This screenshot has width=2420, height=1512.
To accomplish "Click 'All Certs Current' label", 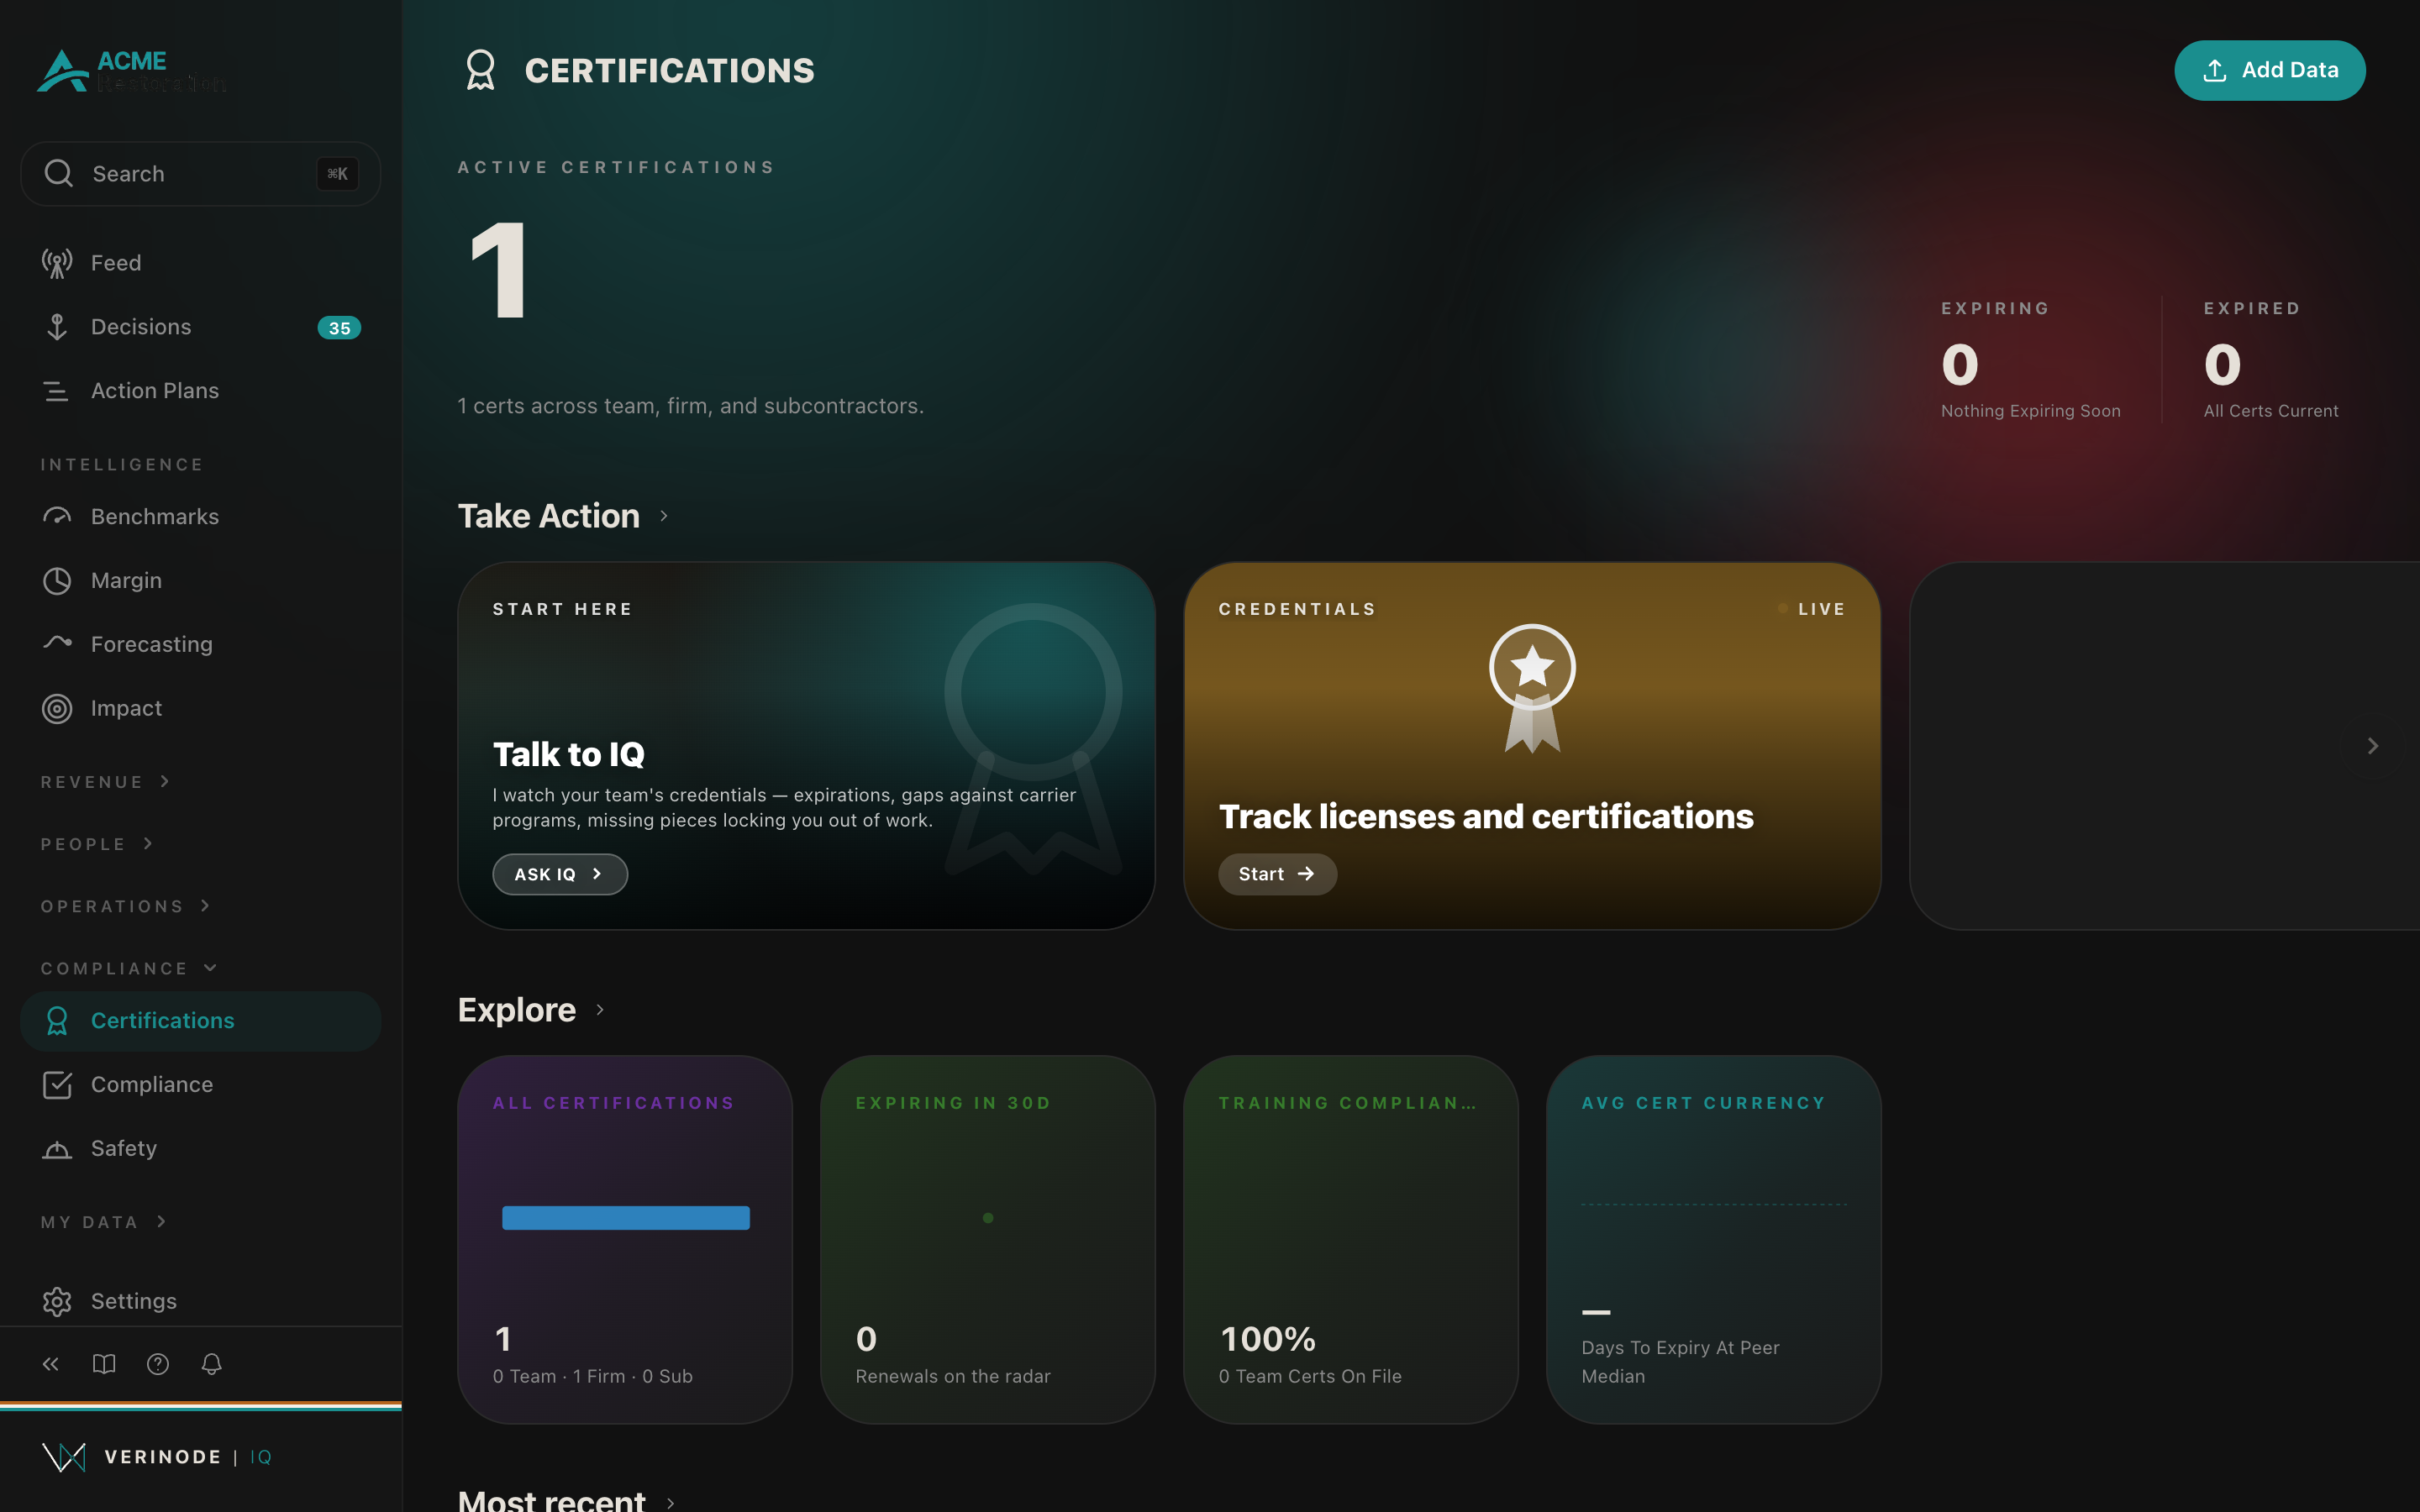I will [x=2271, y=411].
